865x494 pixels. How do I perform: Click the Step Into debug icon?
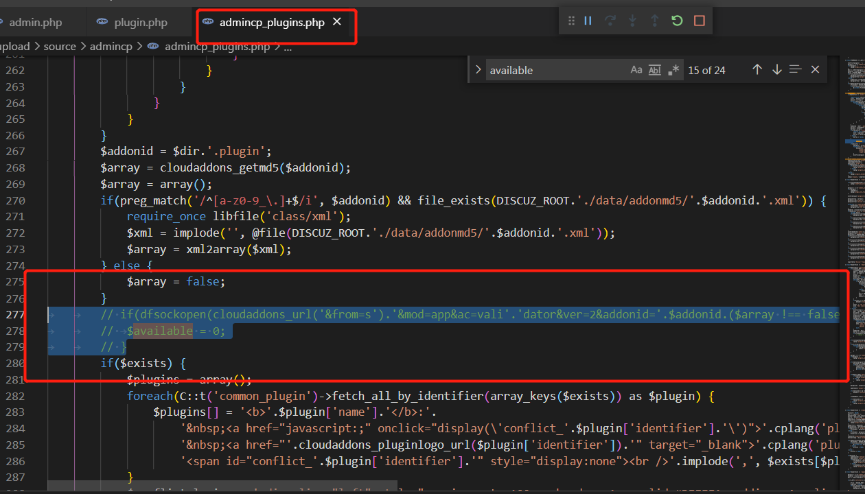point(632,21)
